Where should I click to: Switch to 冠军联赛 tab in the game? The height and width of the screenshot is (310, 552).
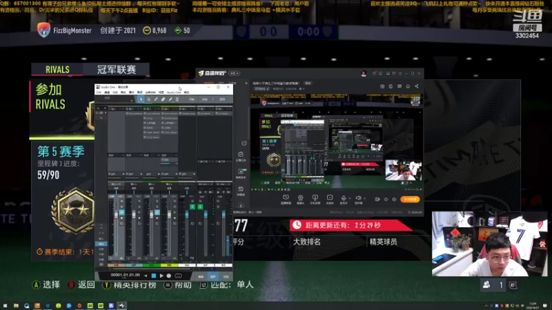click(117, 70)
